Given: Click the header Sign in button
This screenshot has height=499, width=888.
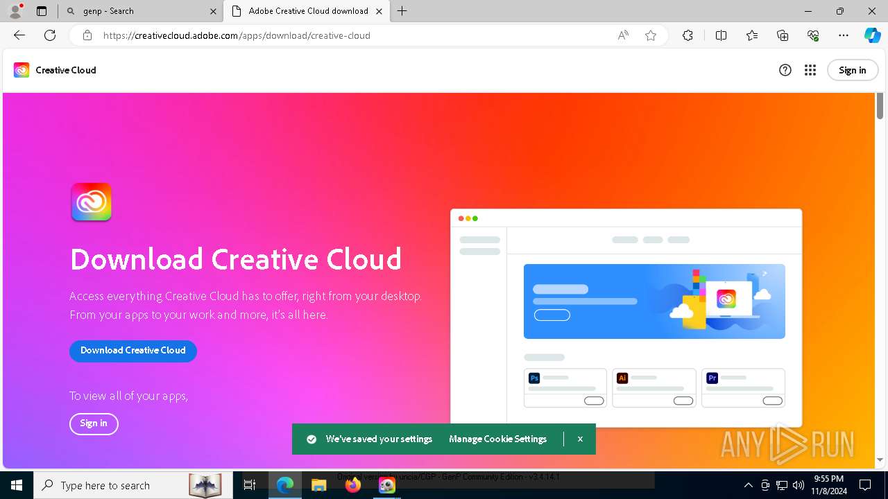Looking at the screenshot, I should tap(853, 70).
